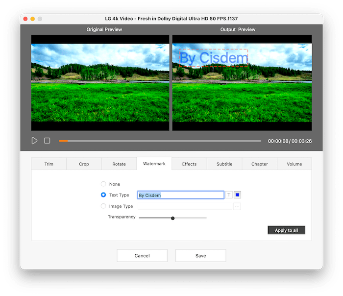Open the Subtitle tab
The height and width of the screenshot is (296, 343).
224,164
